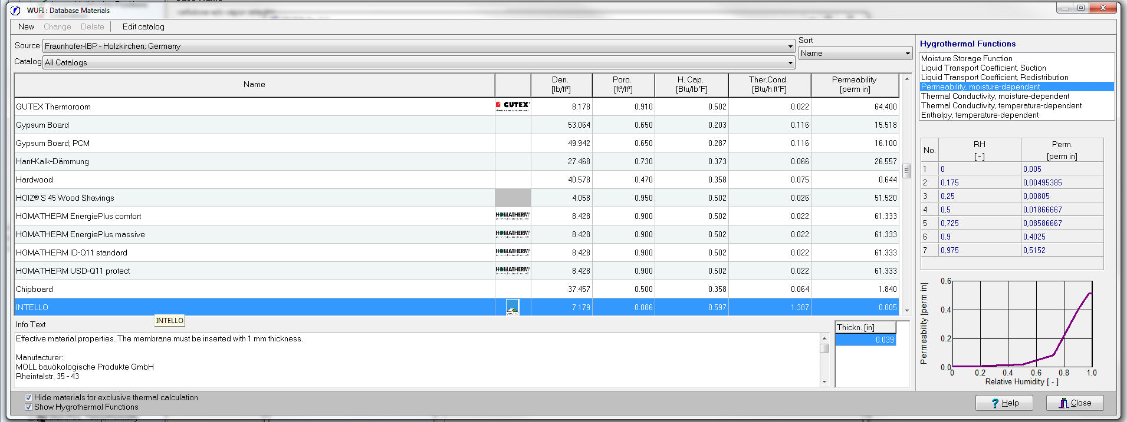This screenshot has height=422, width=1127.
Task: Click the INTELLO manufacturer icon
Action: pyautogui.click(x=512, y=307)
